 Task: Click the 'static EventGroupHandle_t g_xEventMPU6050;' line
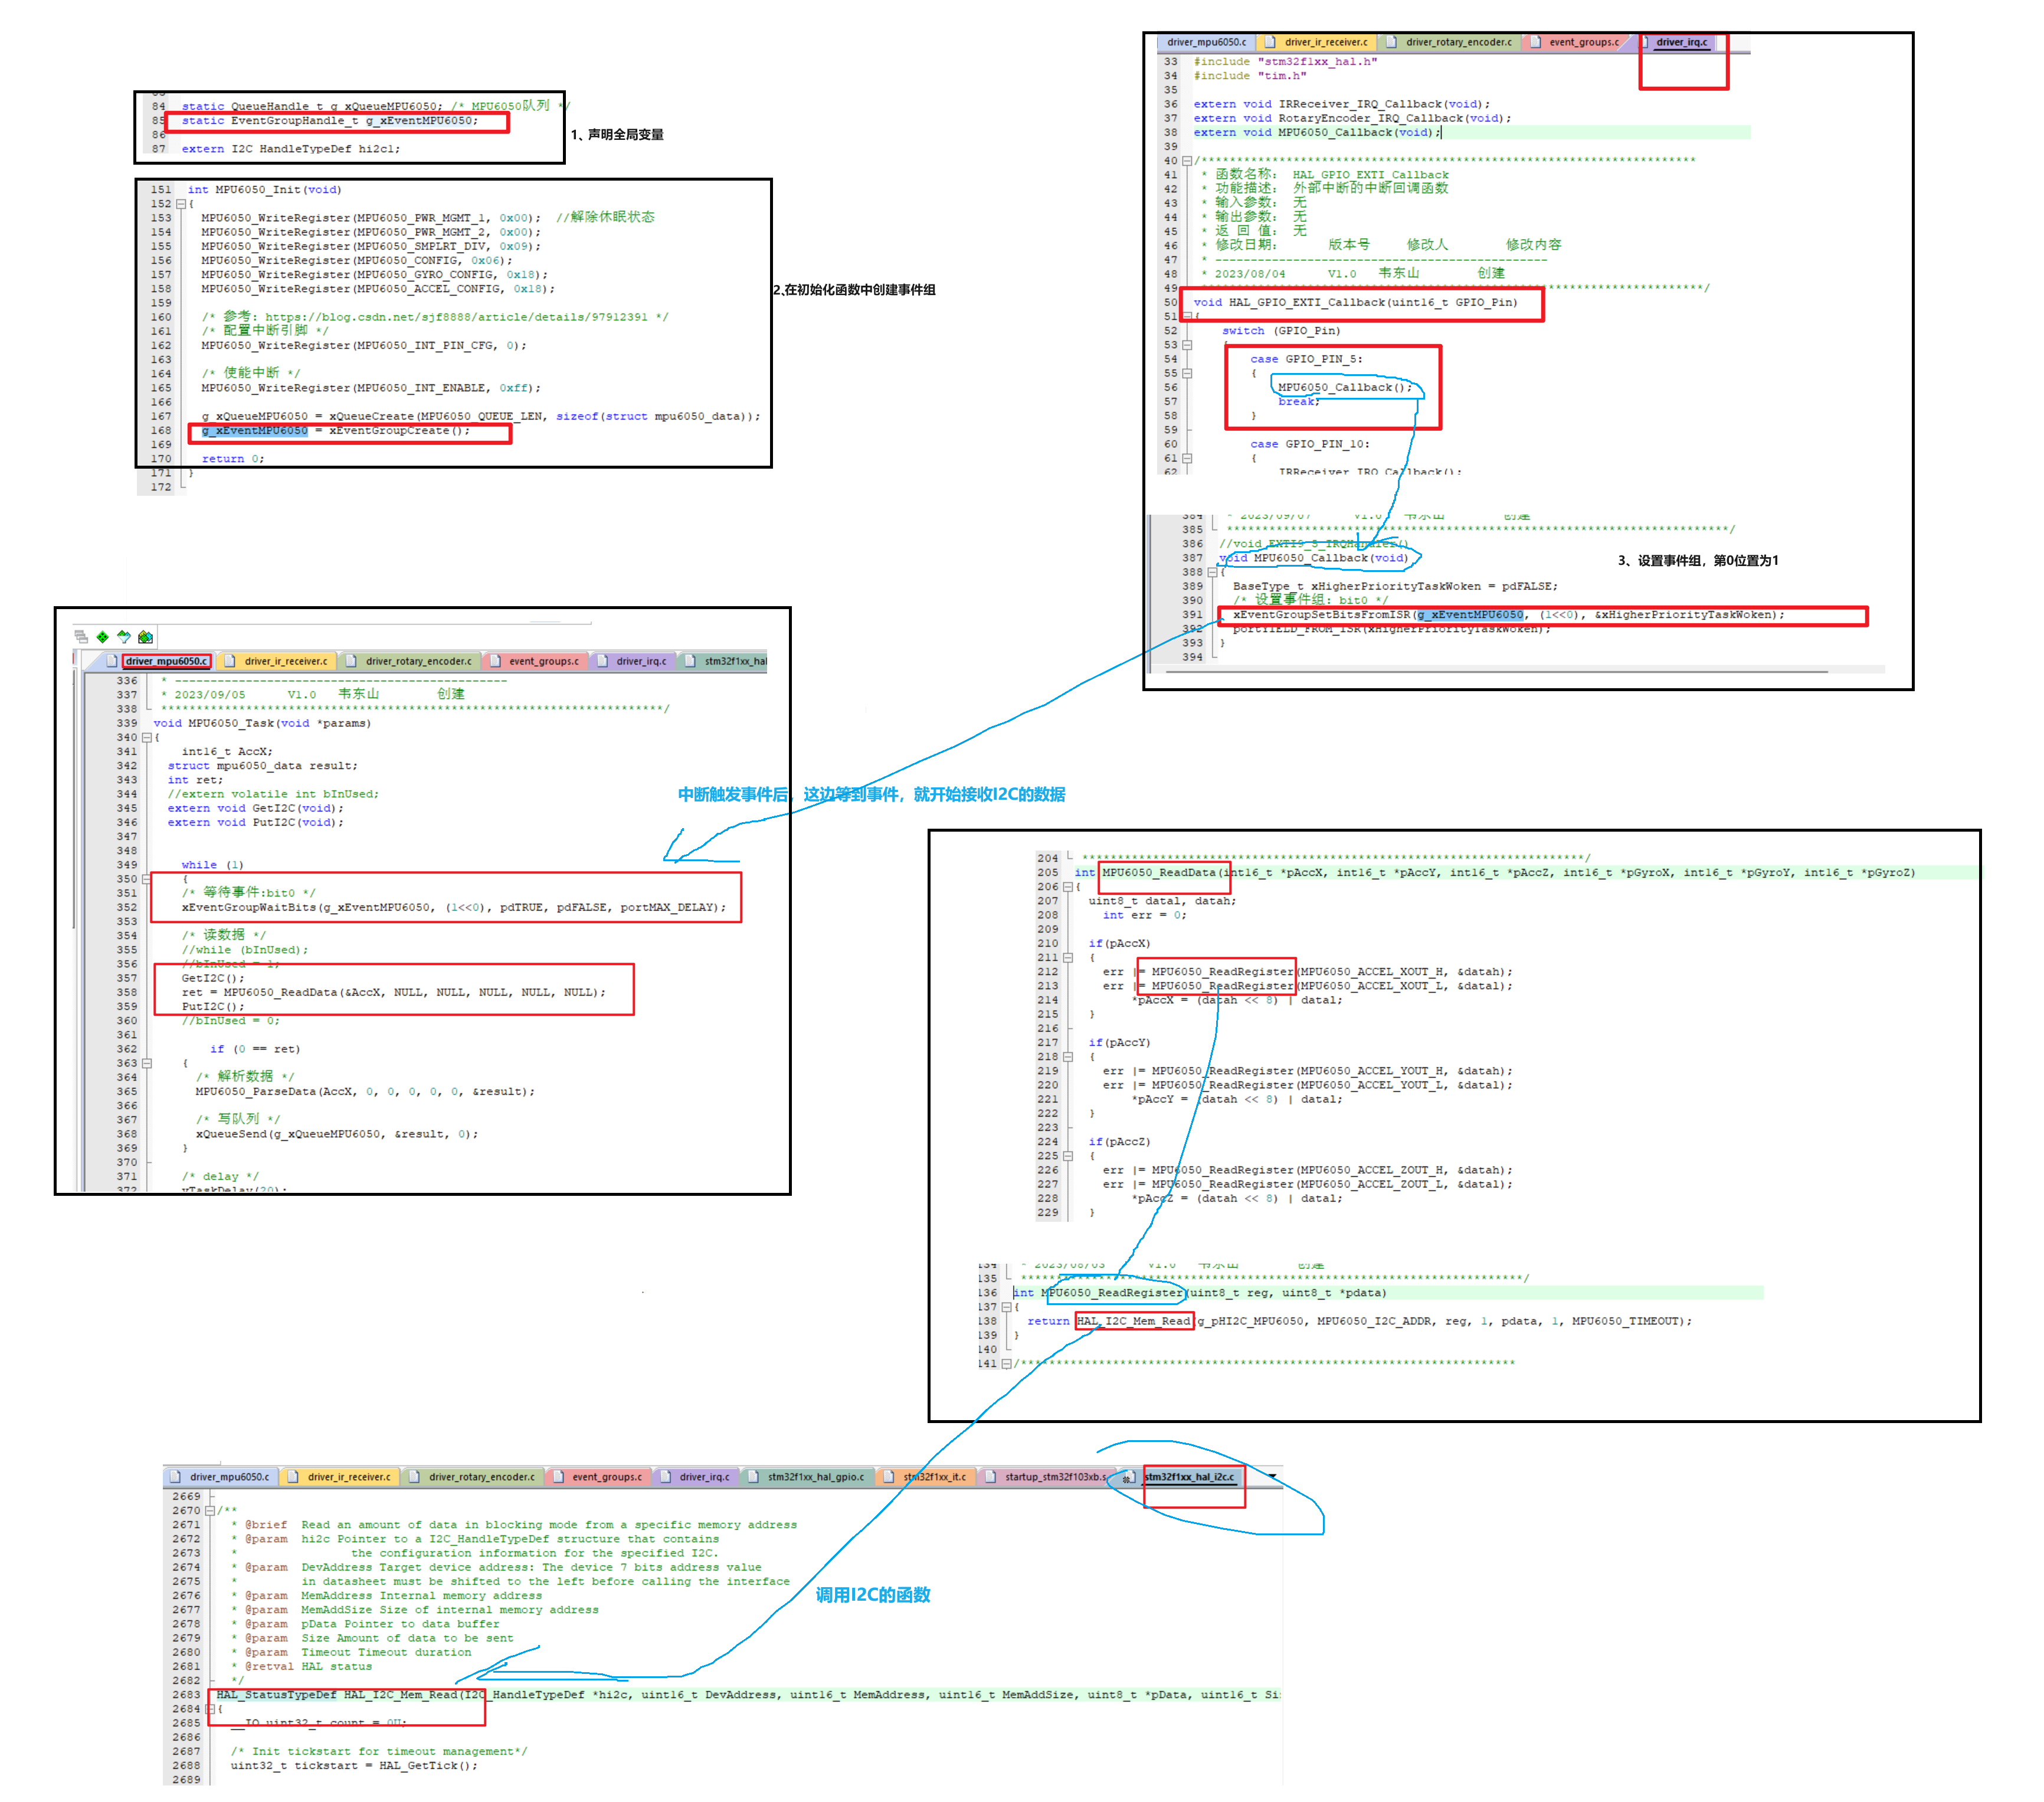click(330, 120)
